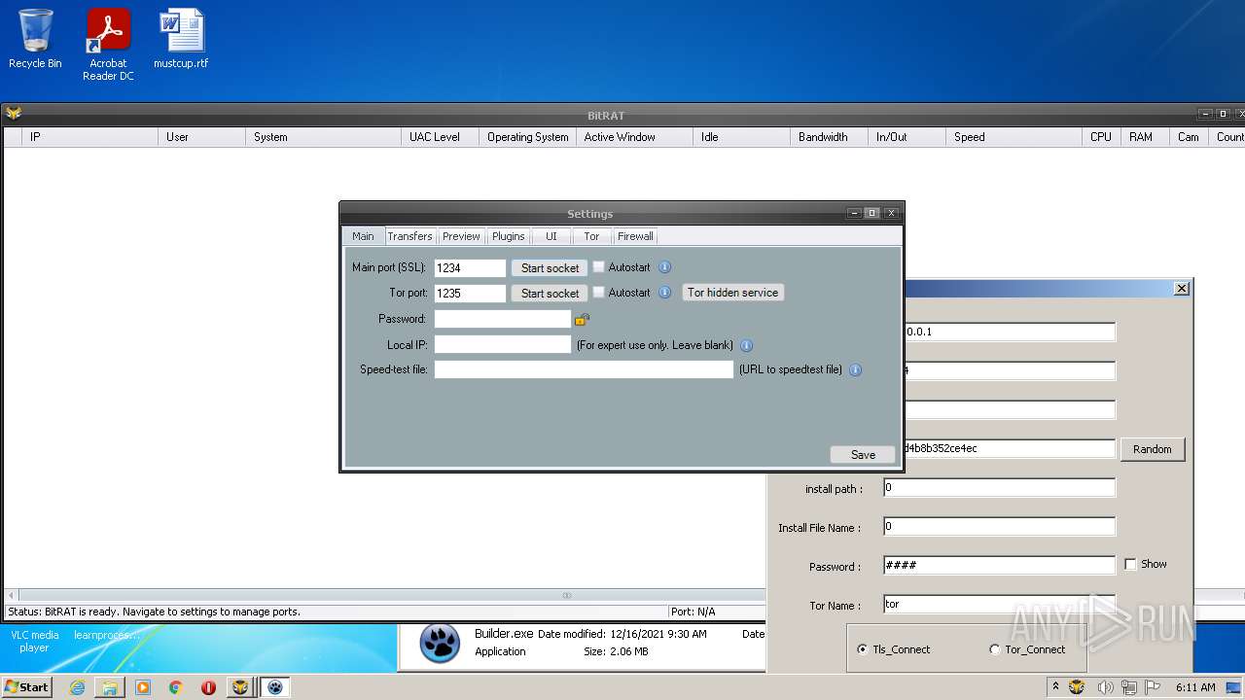Open Acrobat Reader DC desktop shortcut
Viewport: 1245px width, 700px height.
108,45
